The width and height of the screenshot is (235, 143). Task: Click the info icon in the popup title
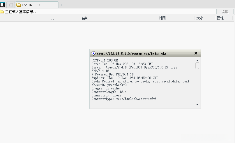tap(93, 53)
